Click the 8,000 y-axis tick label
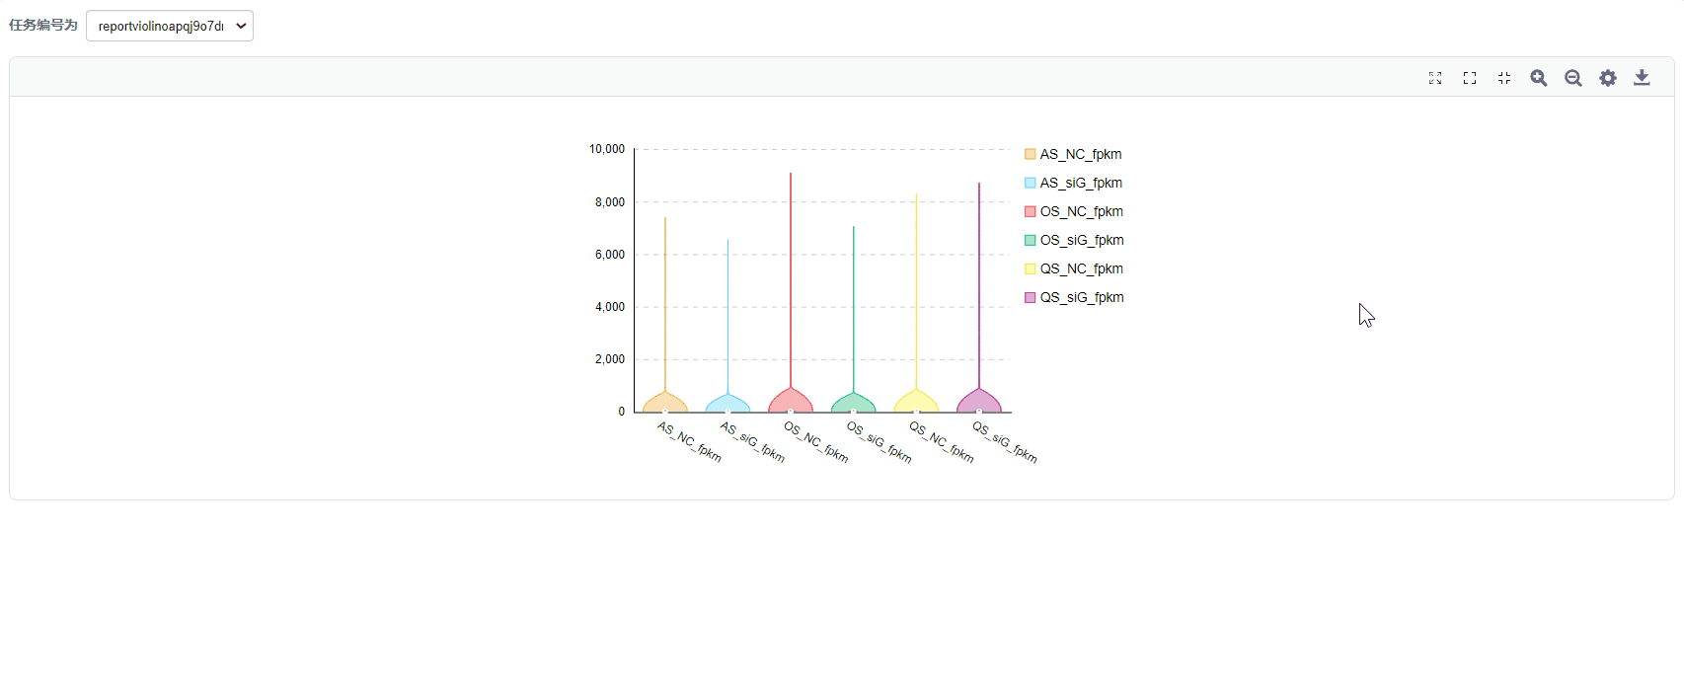The width and height of the screenshot is (1684, 687). (610, 202)
